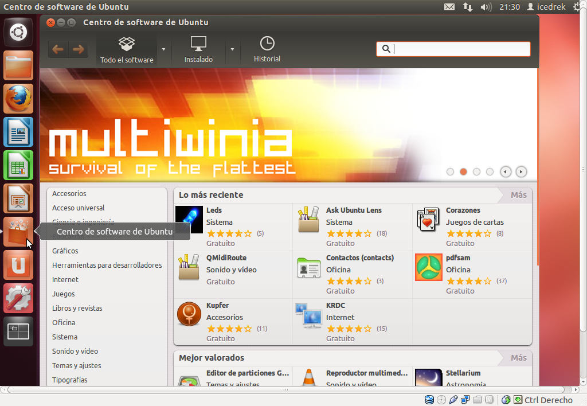Screen dimensions: 587x406
Task: Select the Kupfer application icon
Action: coord(189,314)
